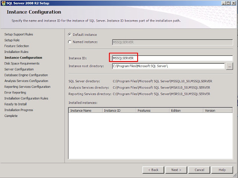Sort by Features column header
This screenshot has height=178, width=238.
tap(153, 111)
